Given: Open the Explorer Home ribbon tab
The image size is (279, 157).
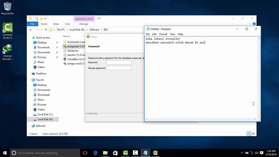Looking at the screenshot, I should click(x=44, y=24).
